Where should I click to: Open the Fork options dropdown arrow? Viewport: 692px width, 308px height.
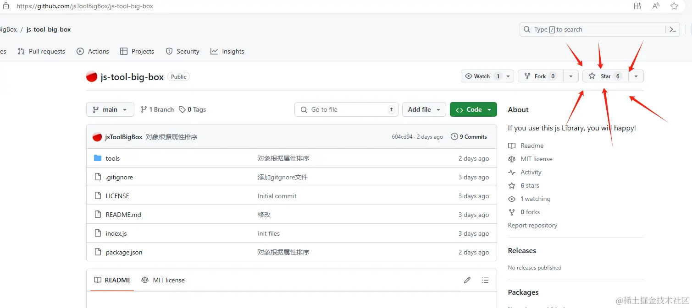(x=570, y=76)
